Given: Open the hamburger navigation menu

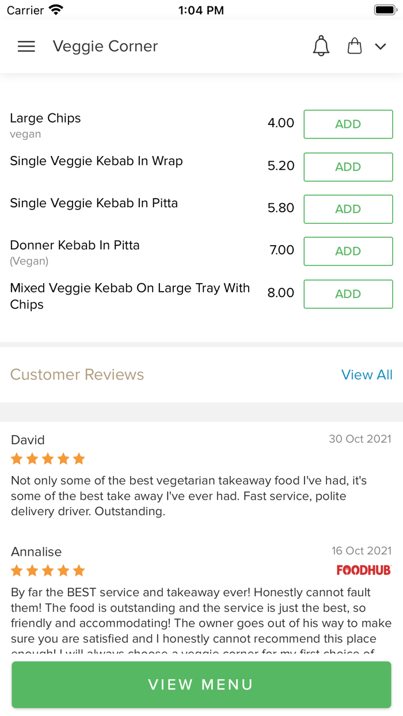Looking at the screenshot, I should pyautogui.click(x=26, y=47).
